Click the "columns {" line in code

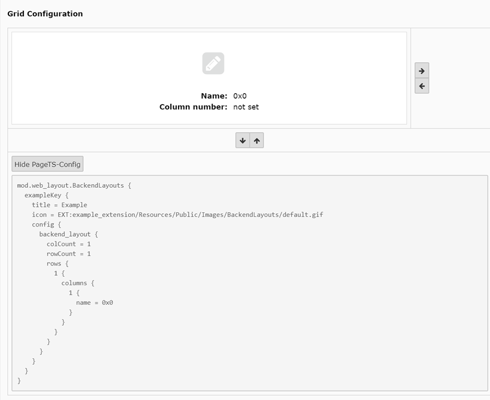tap(78, 283)
